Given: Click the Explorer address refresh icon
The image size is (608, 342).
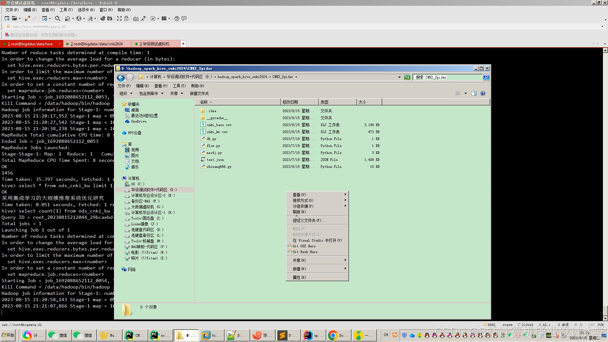Looking at the screenshot, I should pyautogui.click(x=407, y=77).
